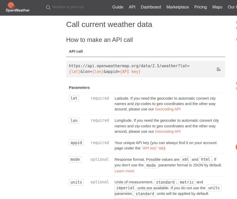Open the API menu item

[x=132, y=7]
